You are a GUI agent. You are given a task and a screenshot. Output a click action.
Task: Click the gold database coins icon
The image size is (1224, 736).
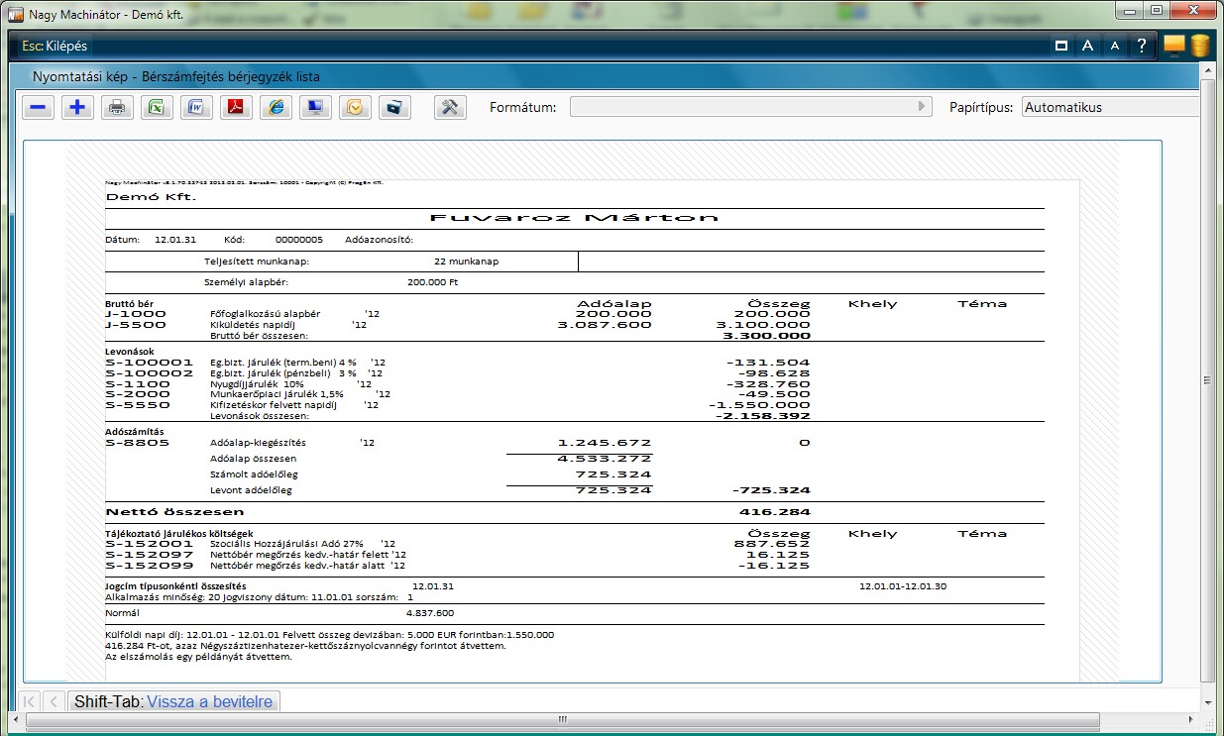1200,46
